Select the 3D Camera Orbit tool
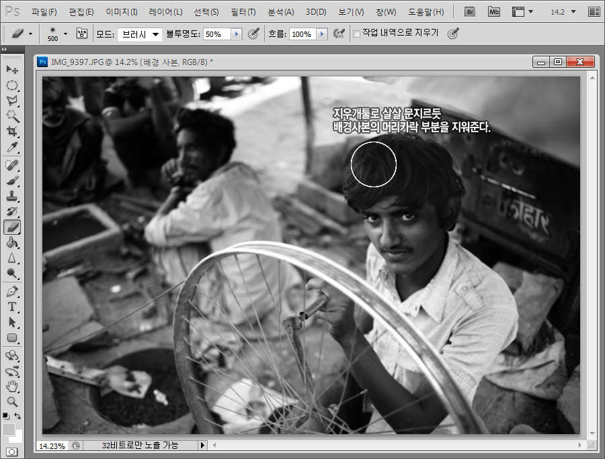The width and height of the screenshot is (605, 459). pyautogui.click(x=12, y=371)
